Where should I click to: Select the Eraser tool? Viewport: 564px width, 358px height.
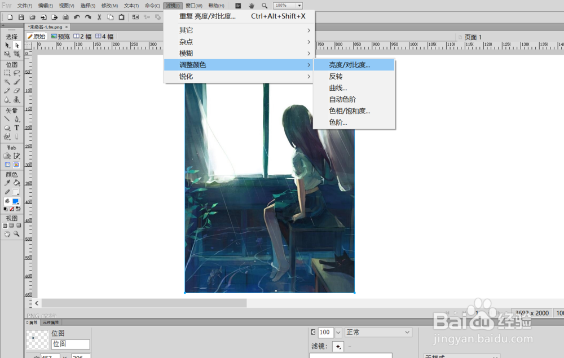[x=16, y=91]
